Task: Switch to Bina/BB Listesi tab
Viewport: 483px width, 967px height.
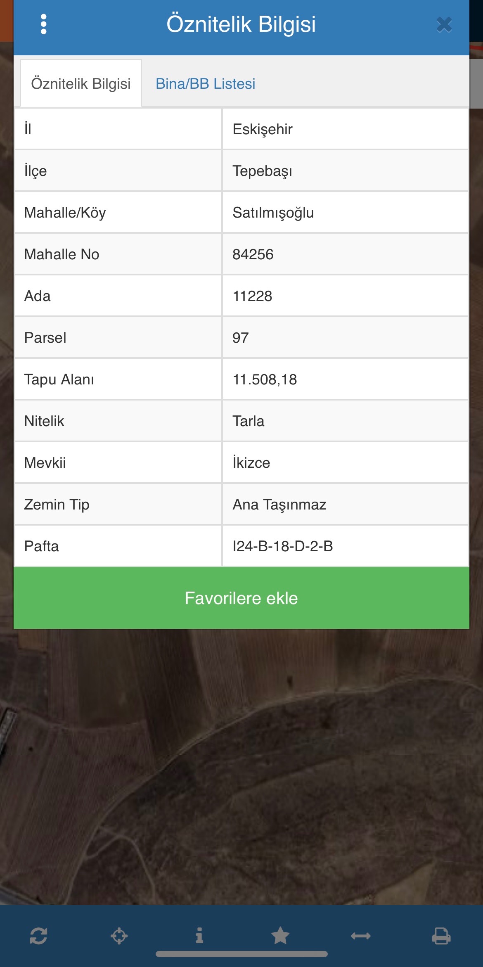Action: point(205,84)
